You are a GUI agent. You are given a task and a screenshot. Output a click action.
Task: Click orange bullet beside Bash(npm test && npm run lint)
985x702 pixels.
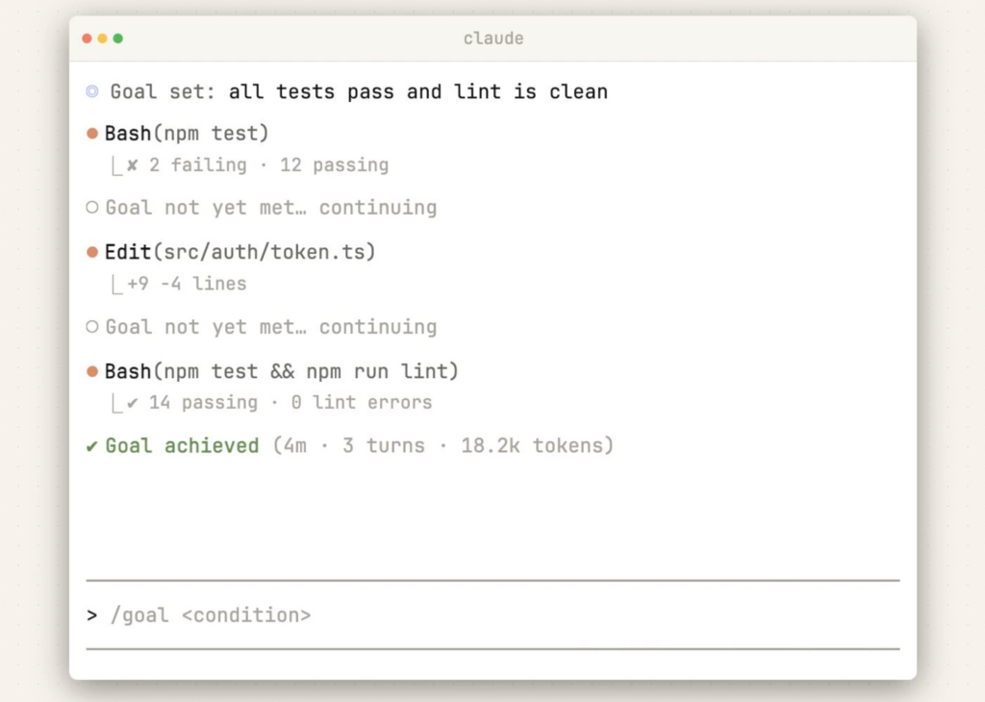[92, 372]
